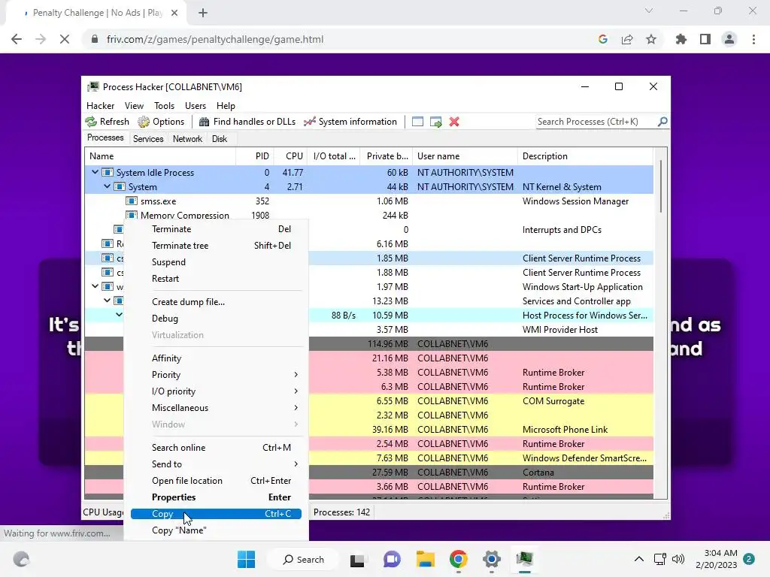Screen dimensions: 770x577
Task: Click the Google icon in address bar
Action: 603,39
